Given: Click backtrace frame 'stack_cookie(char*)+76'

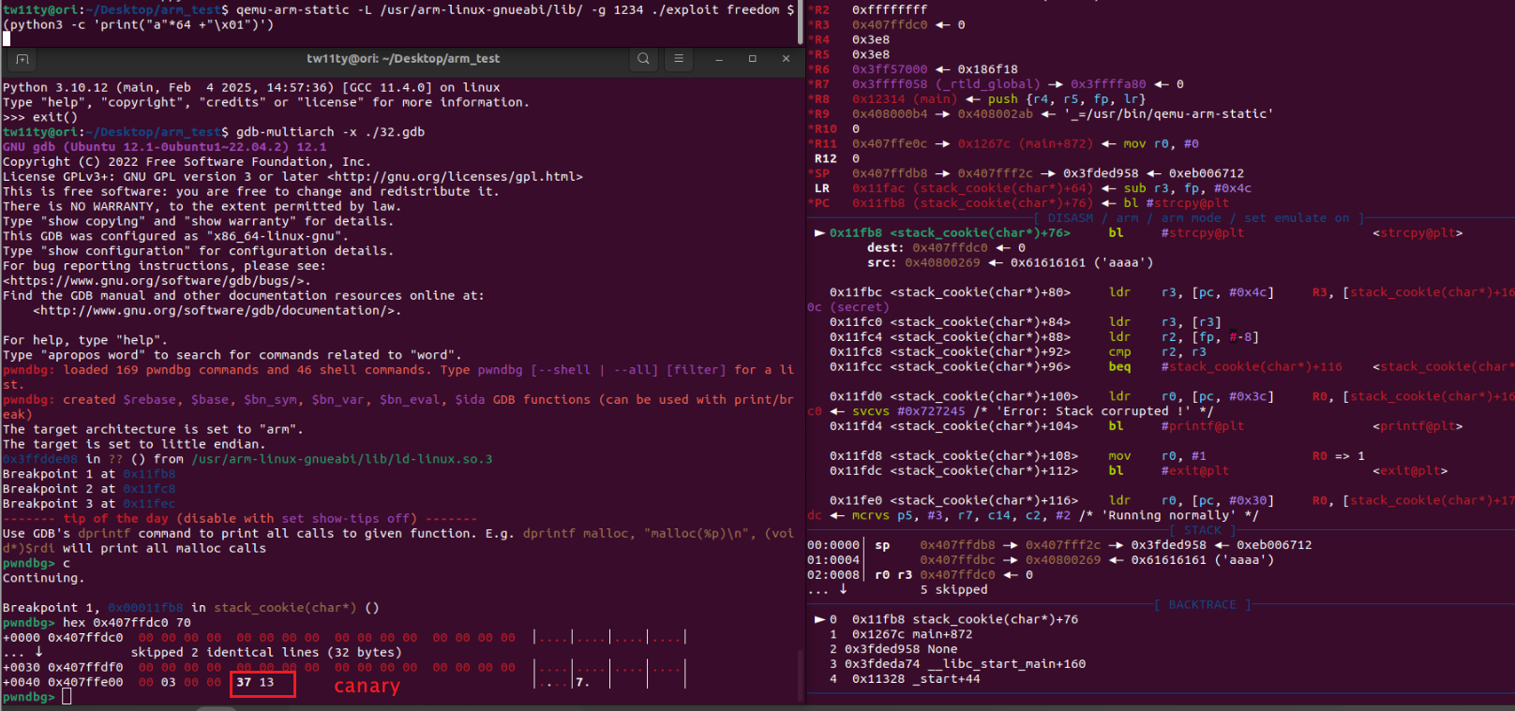Looking at the screenshot, I should 996,620.
